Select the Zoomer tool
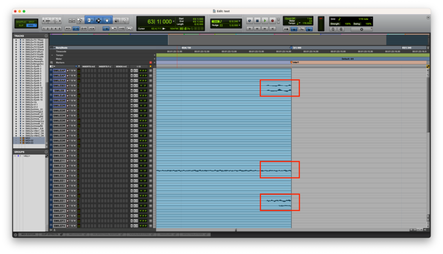443x254 pixels. (x=80, y=20)
